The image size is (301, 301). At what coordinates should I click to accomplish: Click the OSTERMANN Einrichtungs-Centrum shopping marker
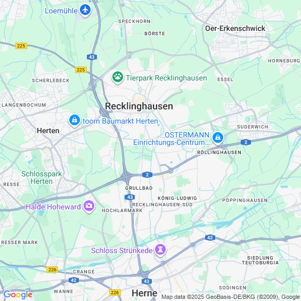(218, 137)
